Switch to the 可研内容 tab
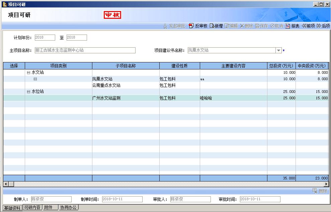 [x=32, y=207]
